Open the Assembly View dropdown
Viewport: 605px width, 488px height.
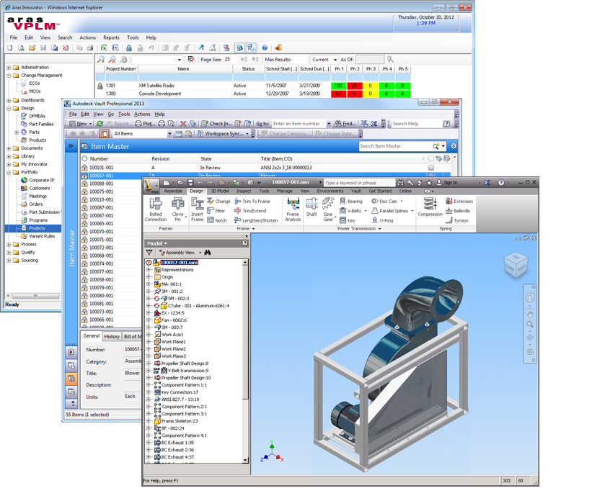[x=200, y=253]
